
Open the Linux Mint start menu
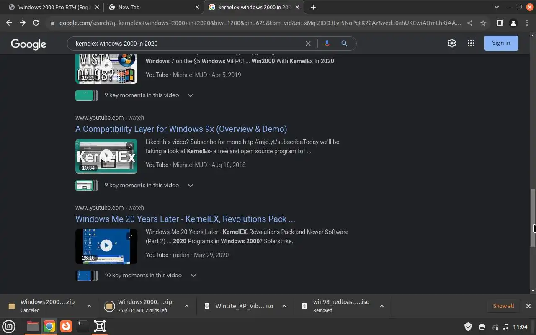(9, 326)
